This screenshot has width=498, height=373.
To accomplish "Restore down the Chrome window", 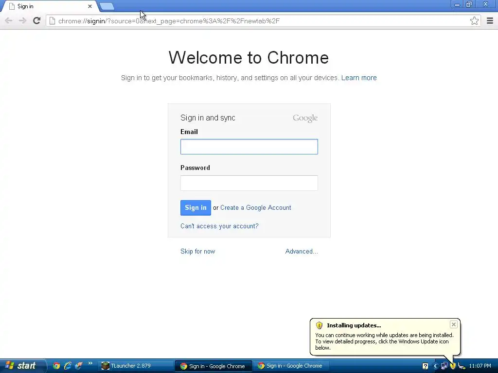I will (469, 4).
